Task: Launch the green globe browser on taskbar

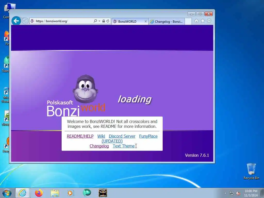Action: 87,193
